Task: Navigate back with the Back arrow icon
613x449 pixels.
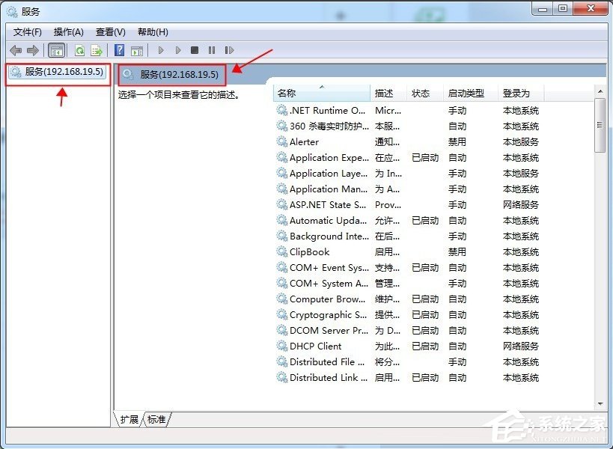Action: point(16,50)
